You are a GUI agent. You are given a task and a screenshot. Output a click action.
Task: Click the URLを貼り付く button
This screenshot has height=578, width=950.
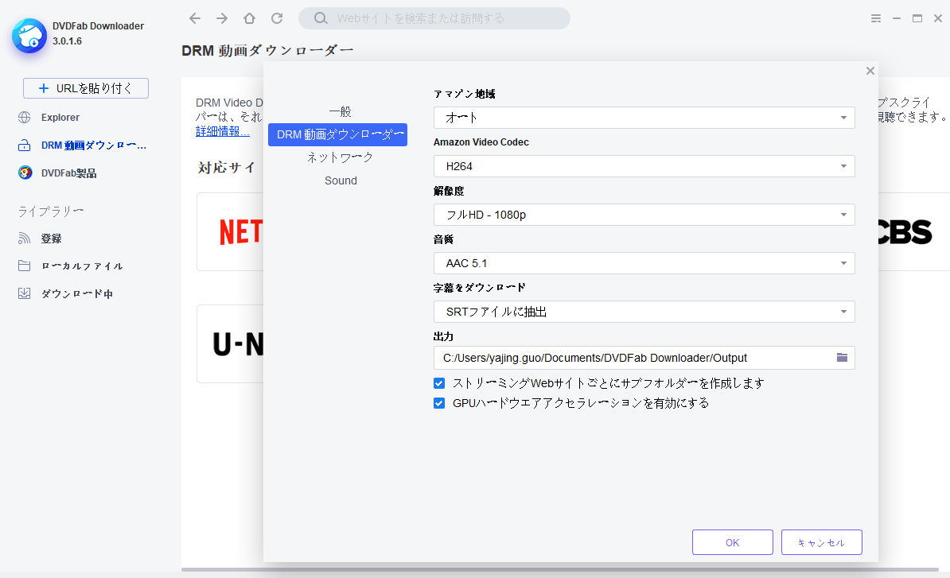tap(85, 88)
